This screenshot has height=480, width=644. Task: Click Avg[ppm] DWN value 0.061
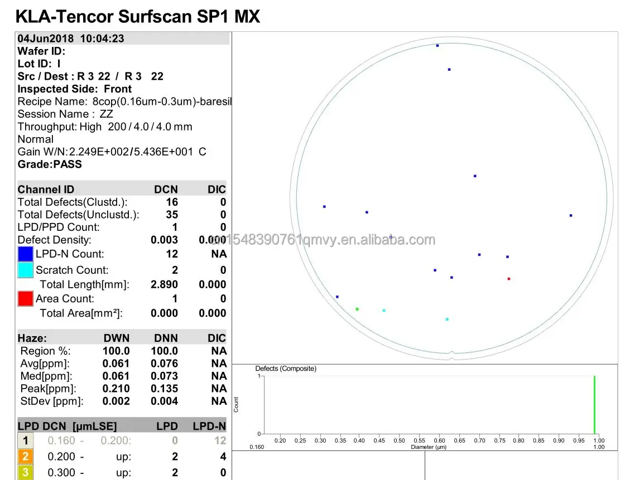tap(116, 363)
